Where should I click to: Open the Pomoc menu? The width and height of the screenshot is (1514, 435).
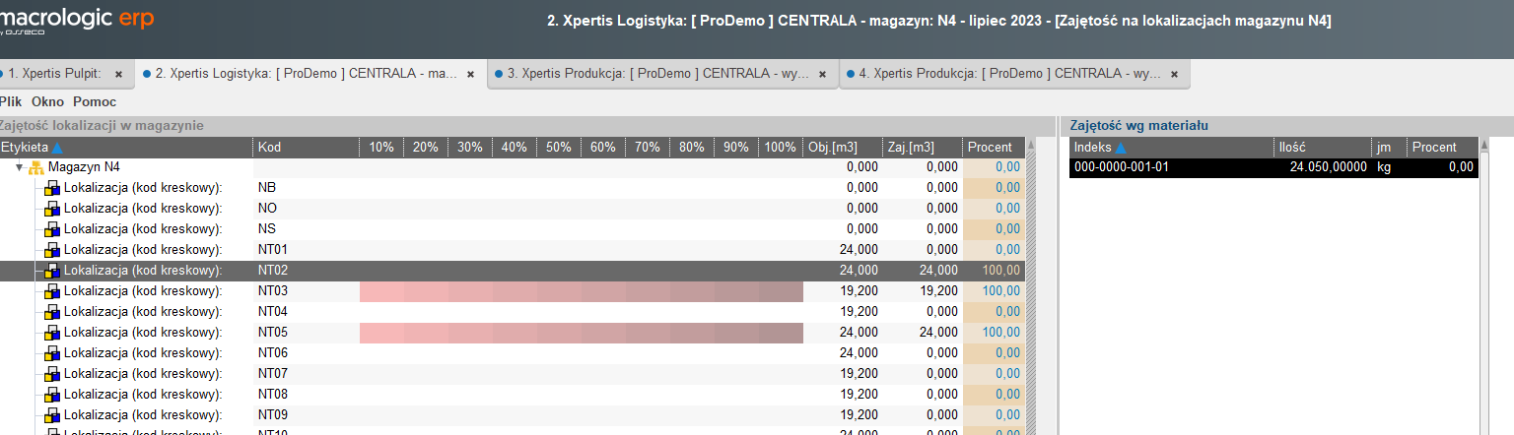coord(95,101)
